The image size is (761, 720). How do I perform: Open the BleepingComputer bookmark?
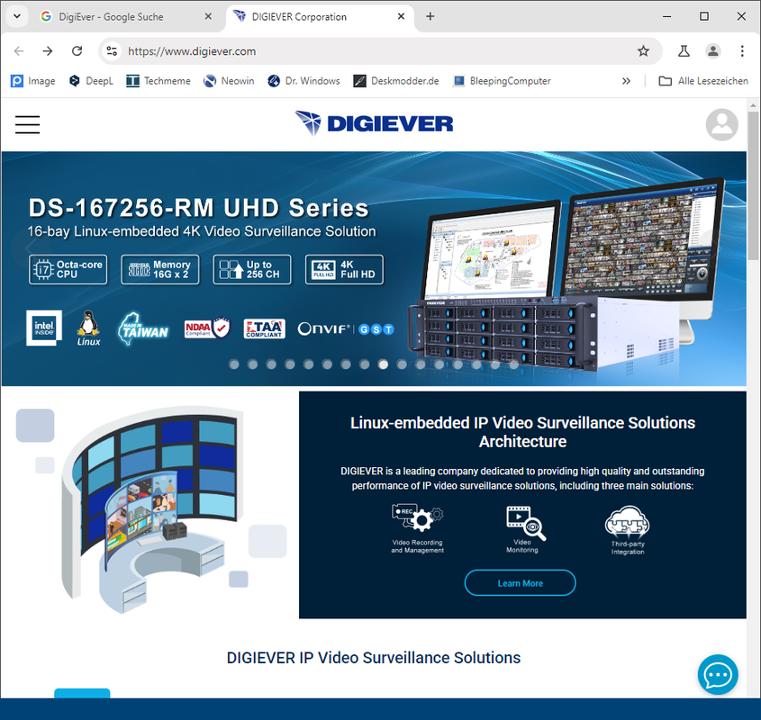tap(502, 81)
